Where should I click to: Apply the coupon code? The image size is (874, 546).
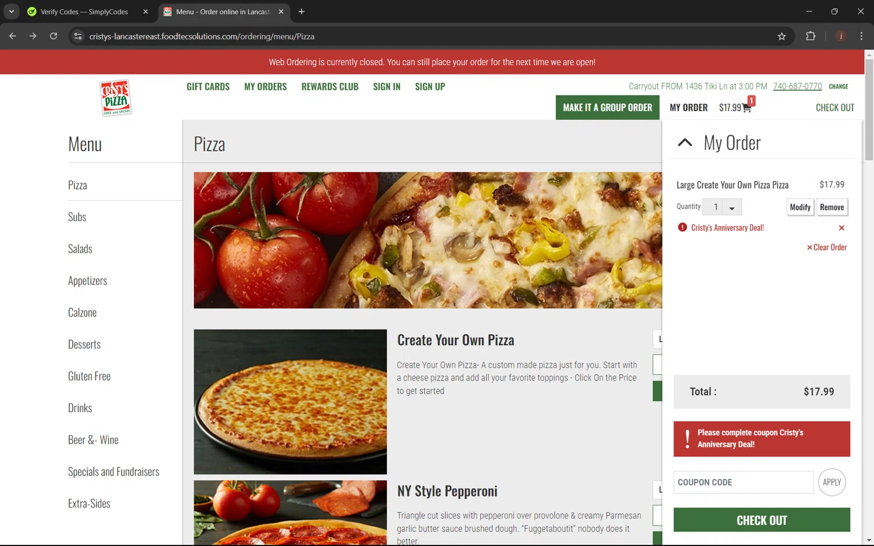[831, 482]
